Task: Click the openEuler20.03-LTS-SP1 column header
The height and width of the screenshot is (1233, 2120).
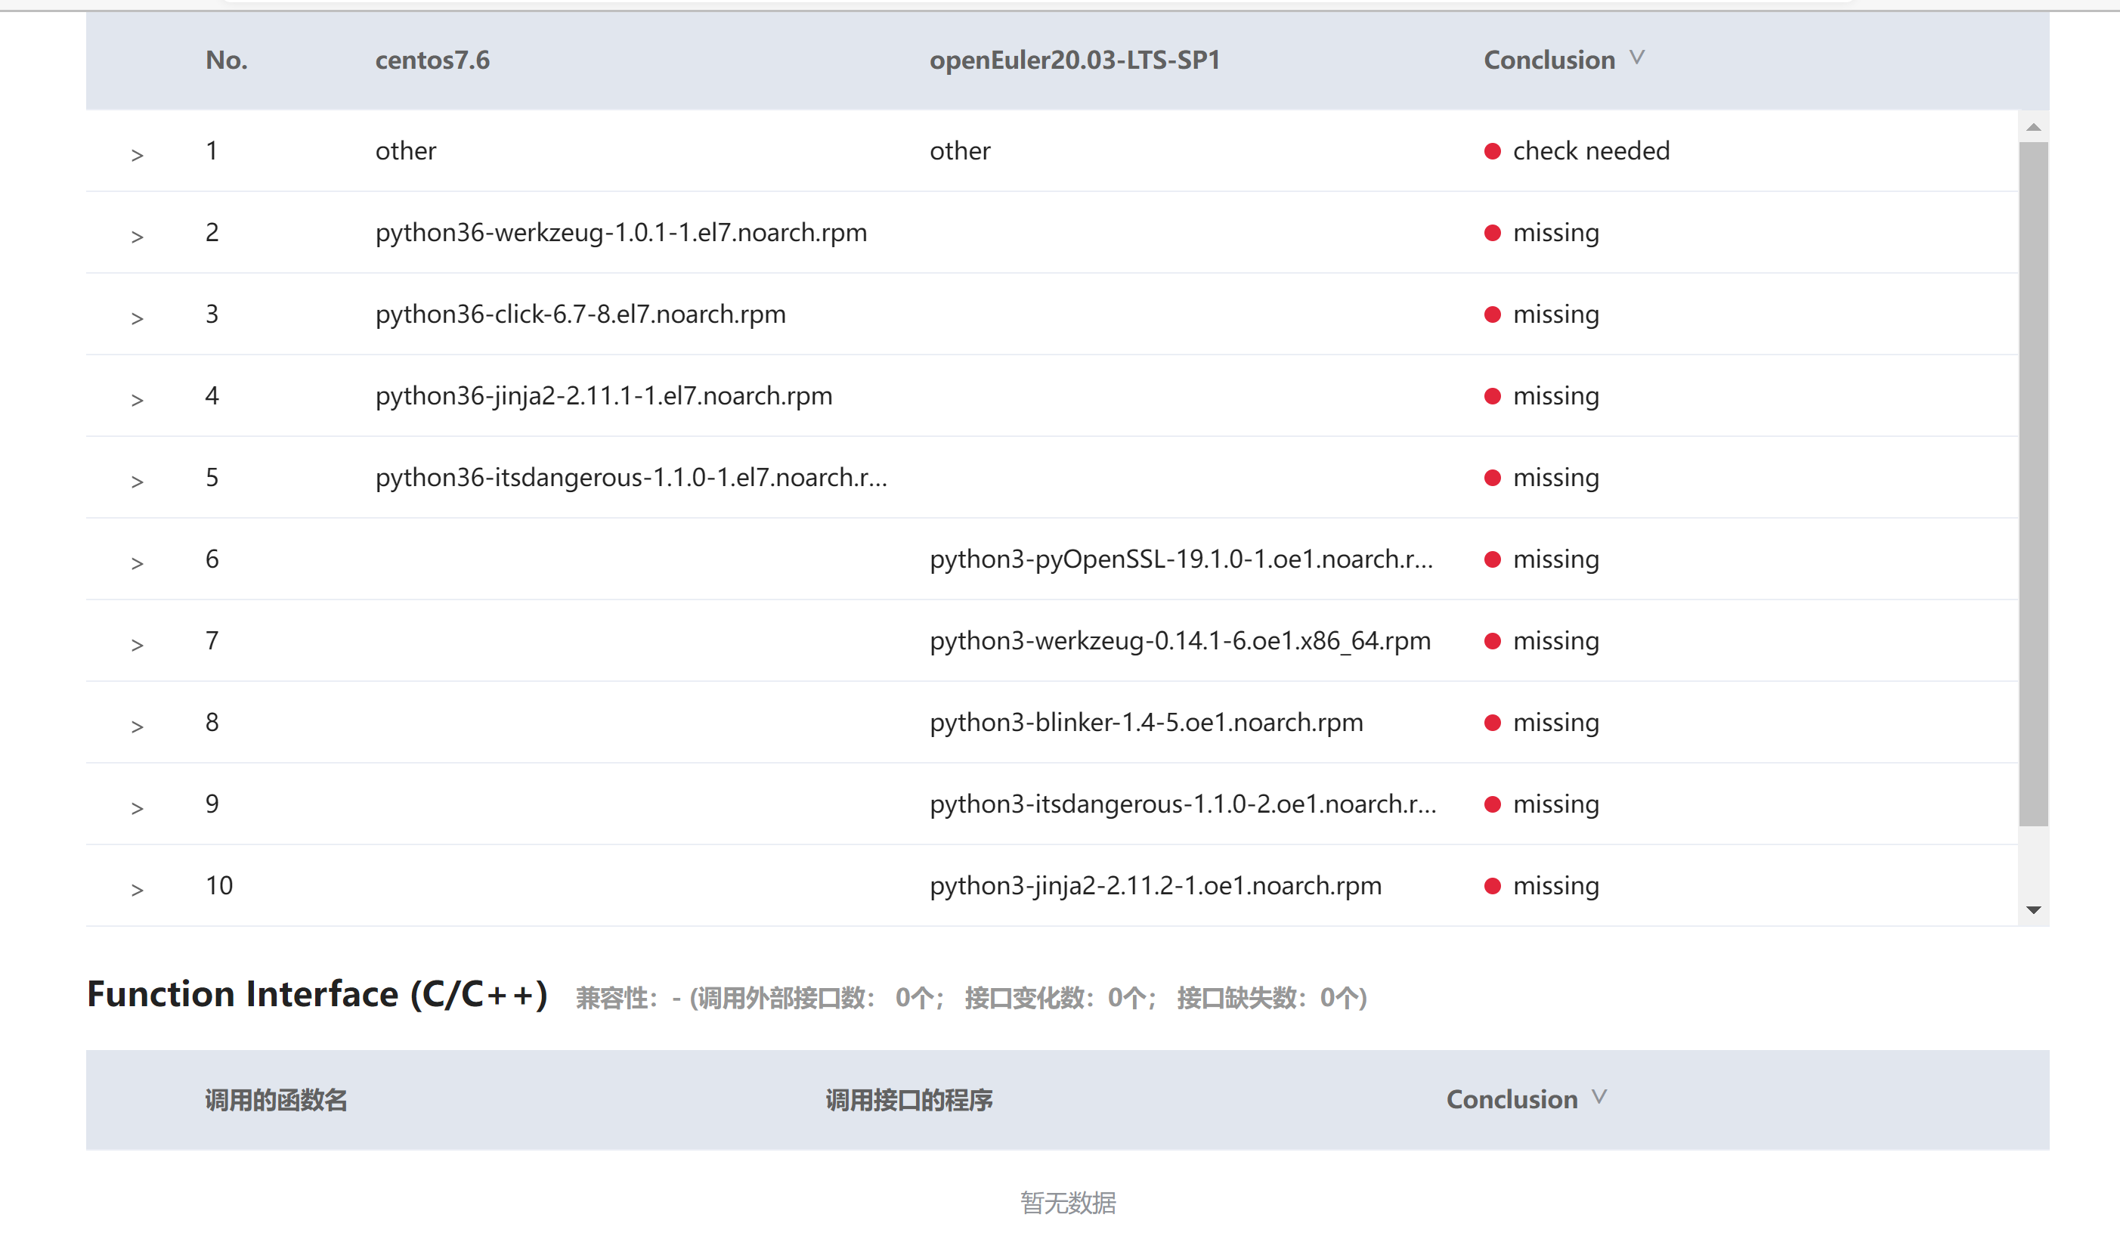Action: click(1074, 60)
